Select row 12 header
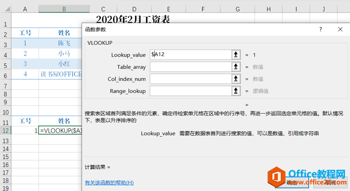350x191 pixels. tap(6, 130)
